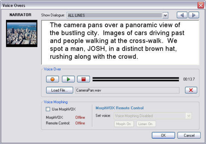The height and width of the screenshot is (144, 206).
Task: Enable the Use MorphVOX checkbox
Action: click(x=48, y=109)
